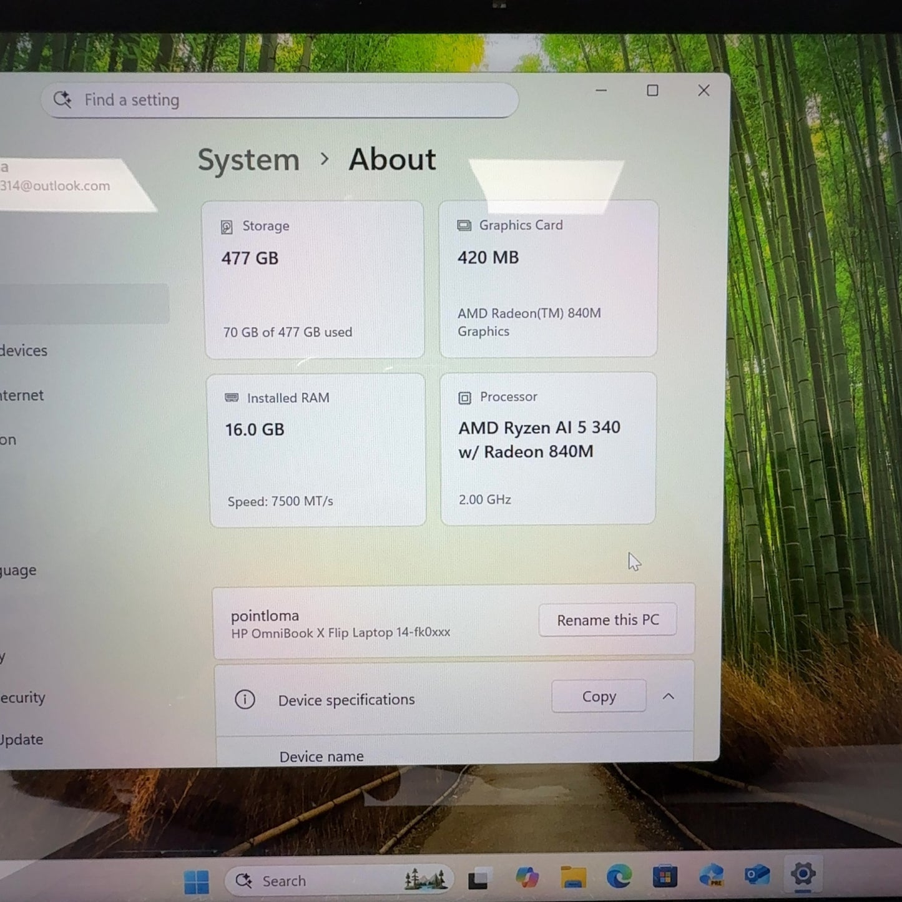Open the Copilot taskbar icon
The width and height of the screenshot is (902, 902).
tap(527, 878)
